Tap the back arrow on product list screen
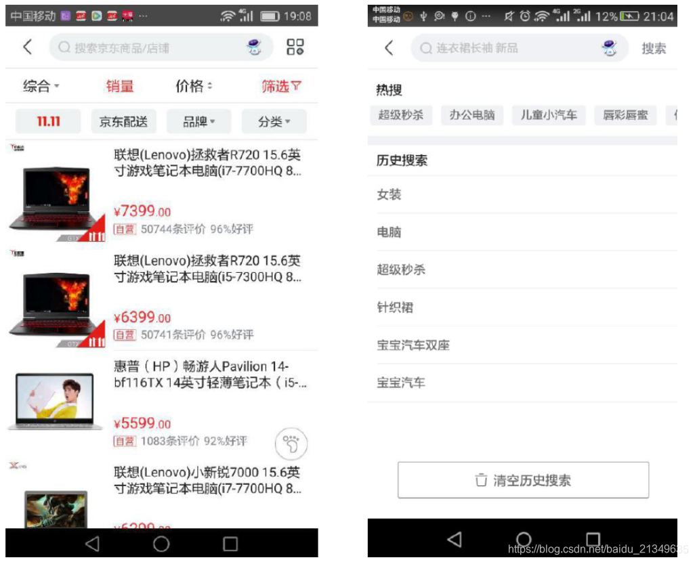This screenshot has height=562, width=695. [x=28, y=47]
